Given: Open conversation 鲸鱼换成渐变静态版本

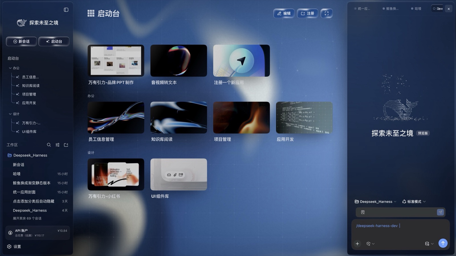Looking at the screenshot, I should tap(38, 183).
